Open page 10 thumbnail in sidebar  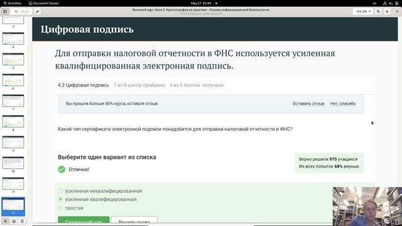point(13,163)
